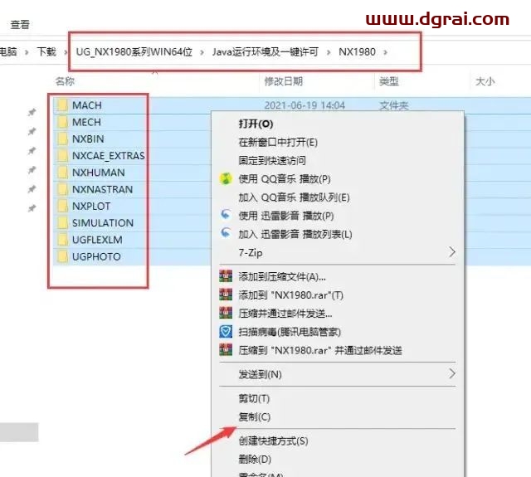Click the pin icon in the NXBIN row
The height and width of the screenshot is (477, 531).
pos(32,150)
